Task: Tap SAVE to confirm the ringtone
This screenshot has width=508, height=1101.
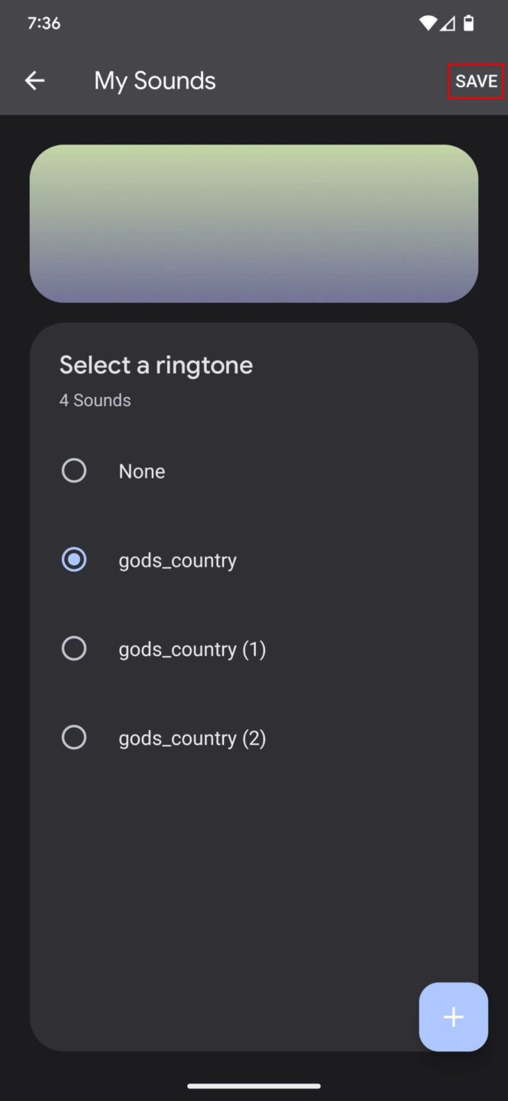Action: (x=475, y=80)
